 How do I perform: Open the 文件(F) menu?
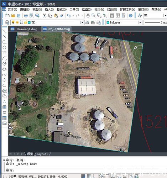click(12, 9)
